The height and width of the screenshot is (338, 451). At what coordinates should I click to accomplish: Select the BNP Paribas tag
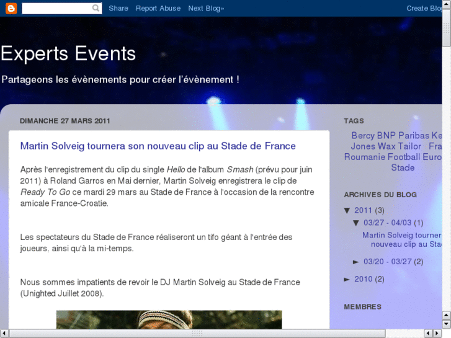403,135
